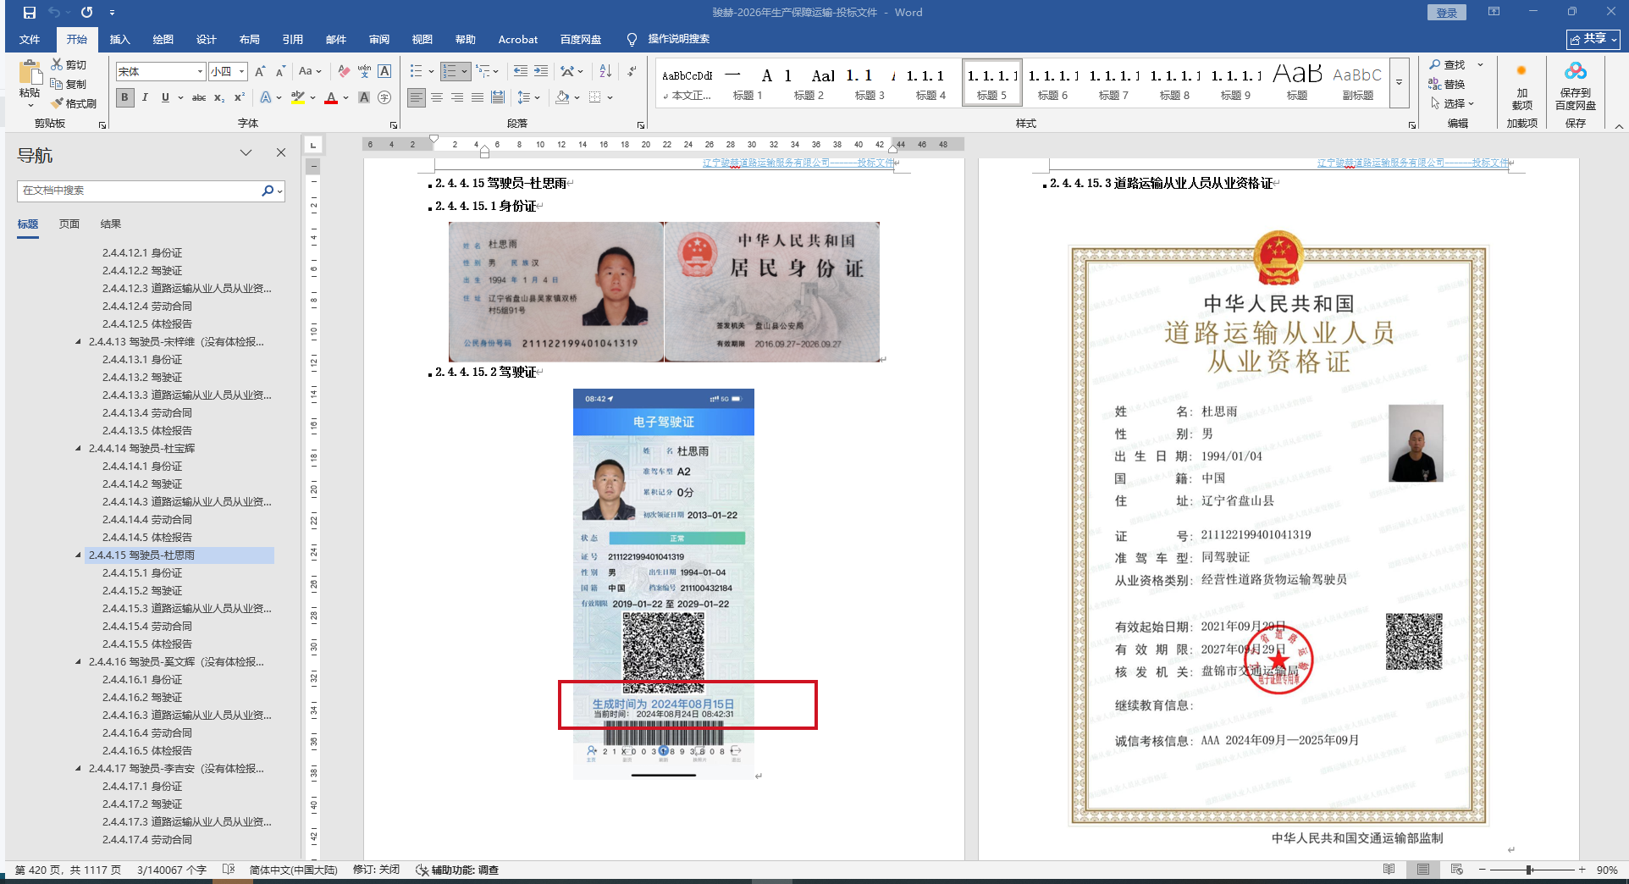This screenshot has width=1629, height=884.
Task: Copy selection with 复制
Action: [x=69, y=84]
